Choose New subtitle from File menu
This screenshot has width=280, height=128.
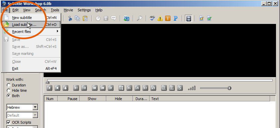[x=31, y=18]
